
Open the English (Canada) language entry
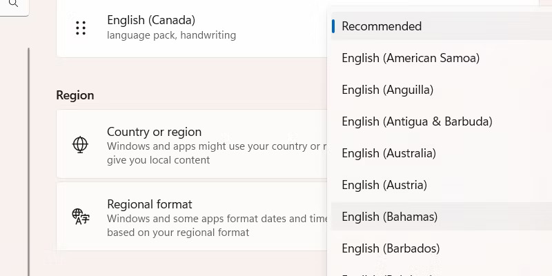pos(151,20)
